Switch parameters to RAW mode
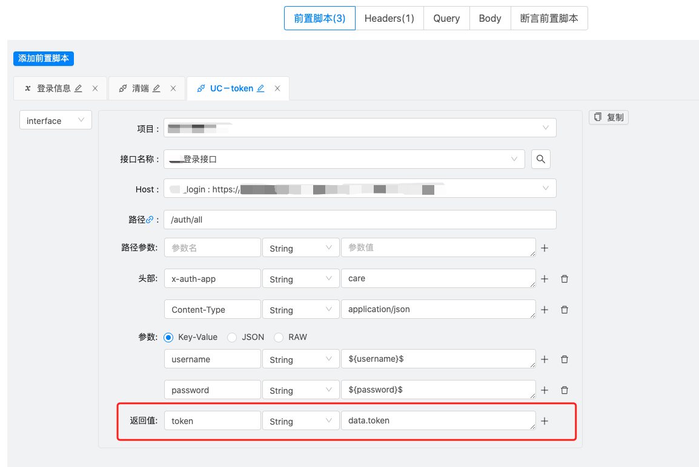Screen dimensions: 699x467 [x=278, y=337]
